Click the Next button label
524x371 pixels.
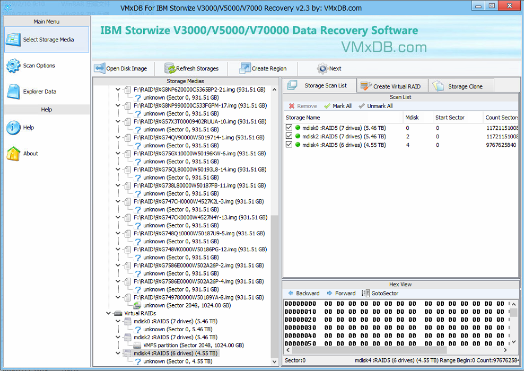tap(335, 68)
